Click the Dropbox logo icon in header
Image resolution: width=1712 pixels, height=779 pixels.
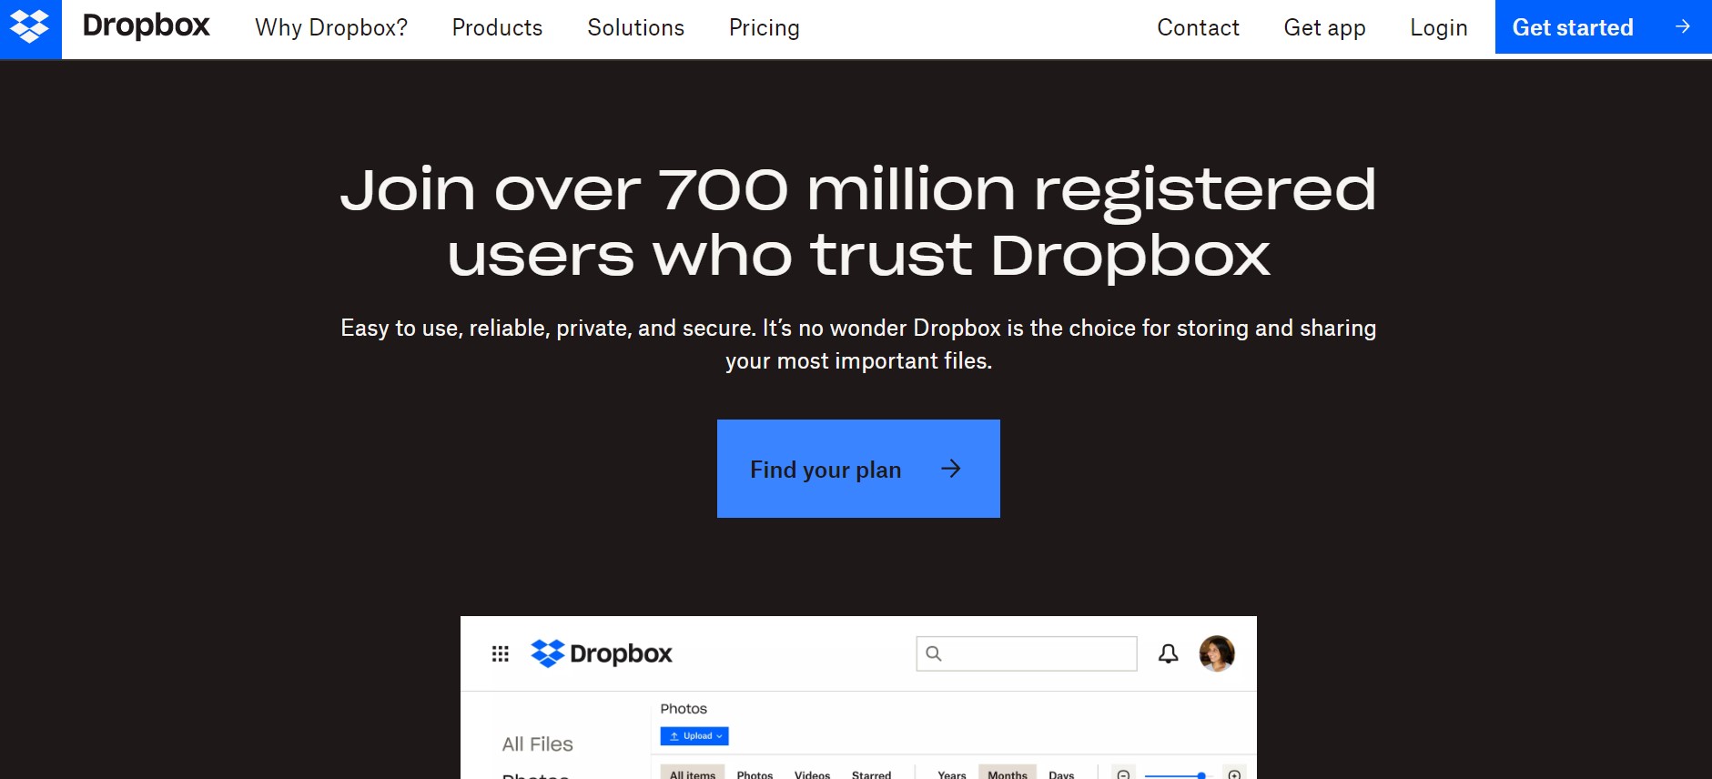30,28
